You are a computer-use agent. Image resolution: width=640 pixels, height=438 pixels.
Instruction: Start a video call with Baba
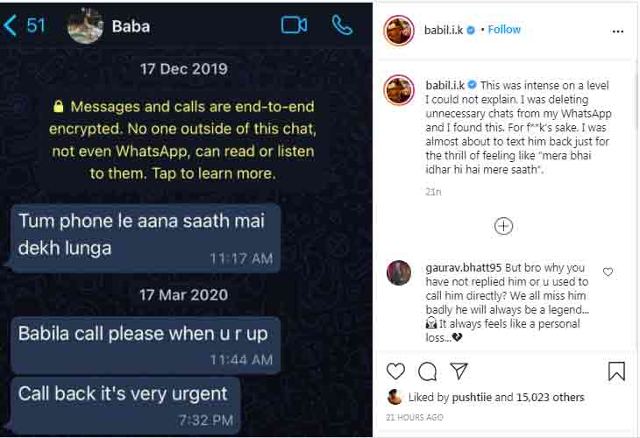(x=294, y=25)
